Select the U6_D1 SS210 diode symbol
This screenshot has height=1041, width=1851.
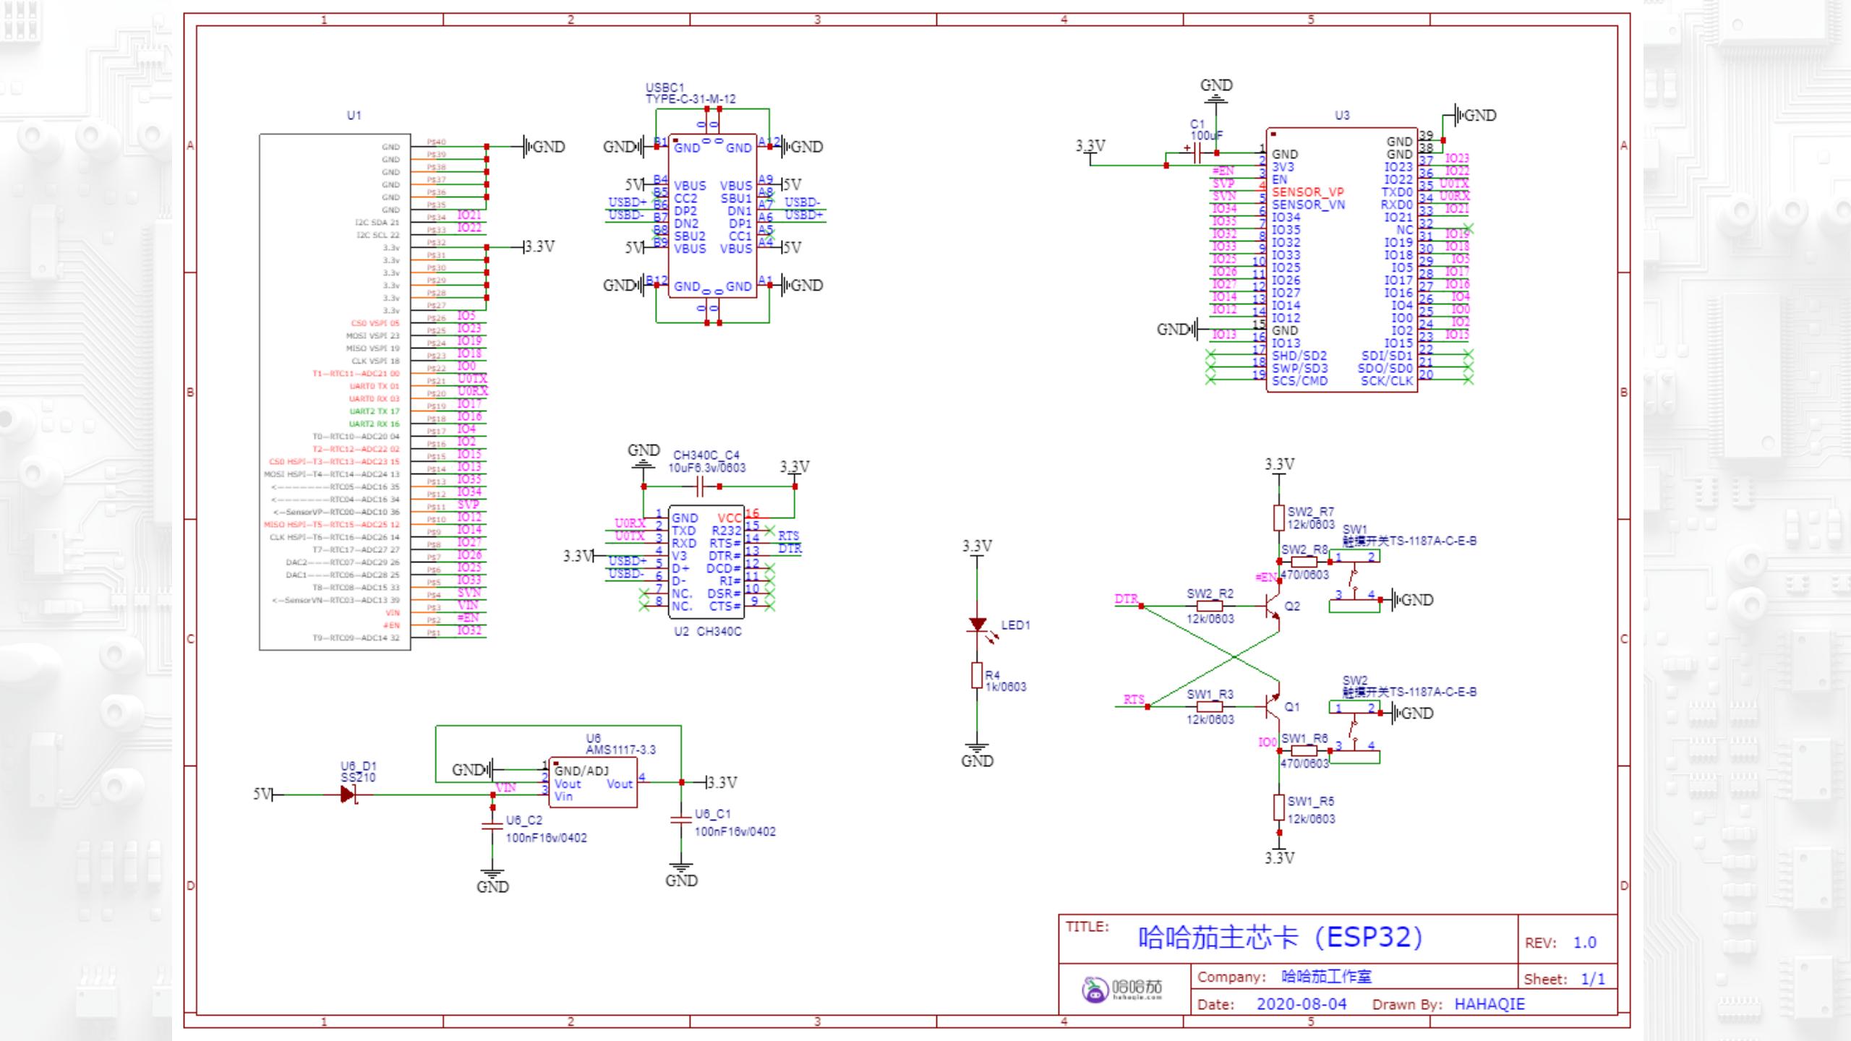[x=349, y=794]
